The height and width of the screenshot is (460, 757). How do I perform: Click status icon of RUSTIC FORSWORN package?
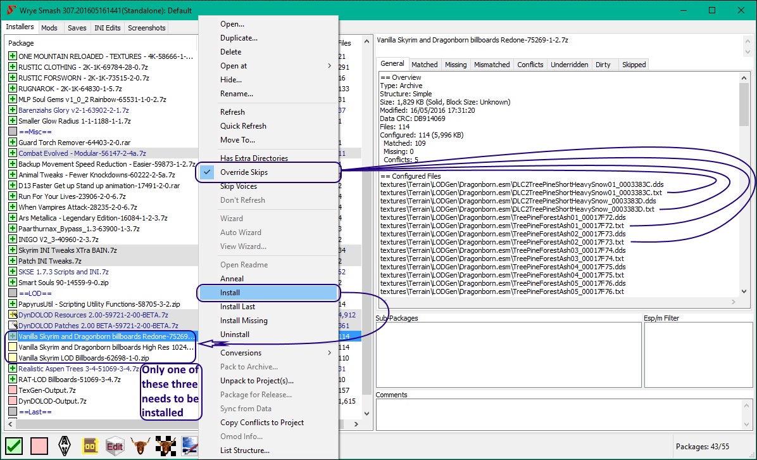point(13,77)
